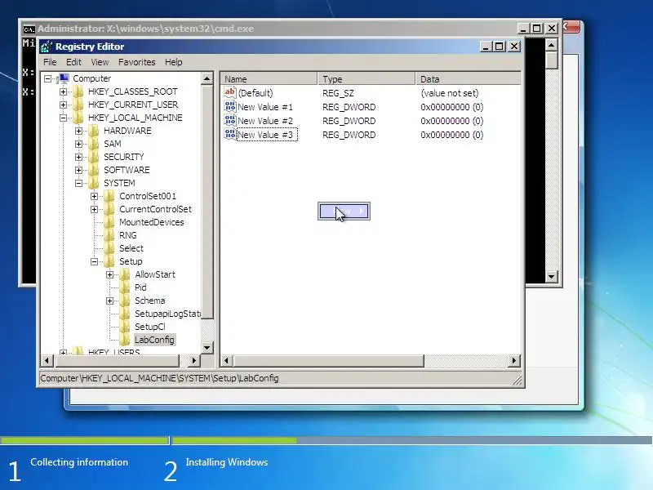Open the Favorites menu
The height and width of the screenshot is (490, 653).
tap(136, 62)
